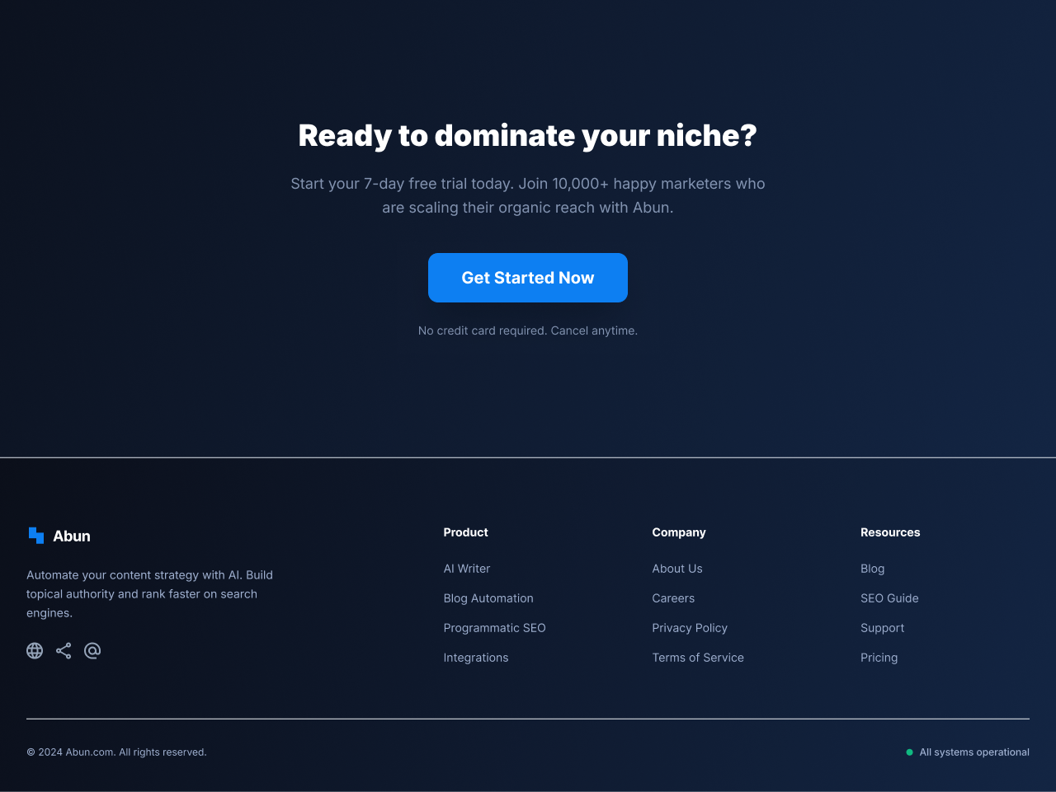Open Programmatic SEO link
Screen dimensions: 1056x792
click(x=495, y=628)
